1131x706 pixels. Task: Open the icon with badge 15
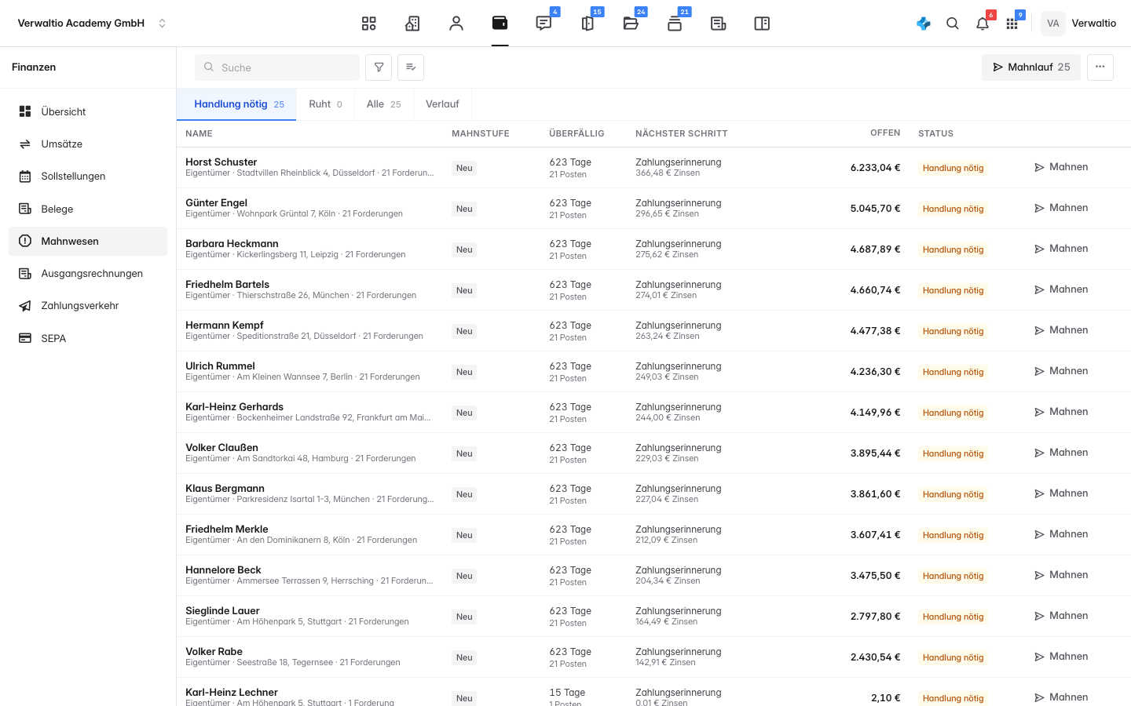[x=587, y=24]
